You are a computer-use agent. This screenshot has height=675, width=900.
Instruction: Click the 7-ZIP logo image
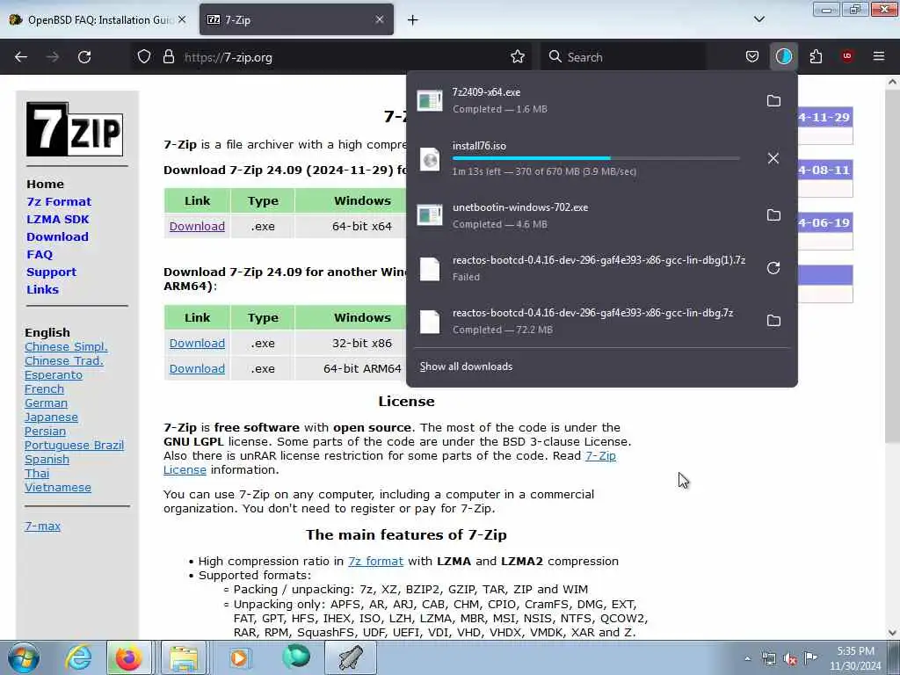coord(75,129)
